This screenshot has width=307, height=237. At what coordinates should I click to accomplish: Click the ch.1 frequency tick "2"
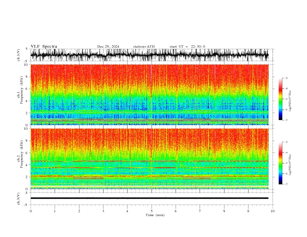pyautogui.click(x=27, y=113)
